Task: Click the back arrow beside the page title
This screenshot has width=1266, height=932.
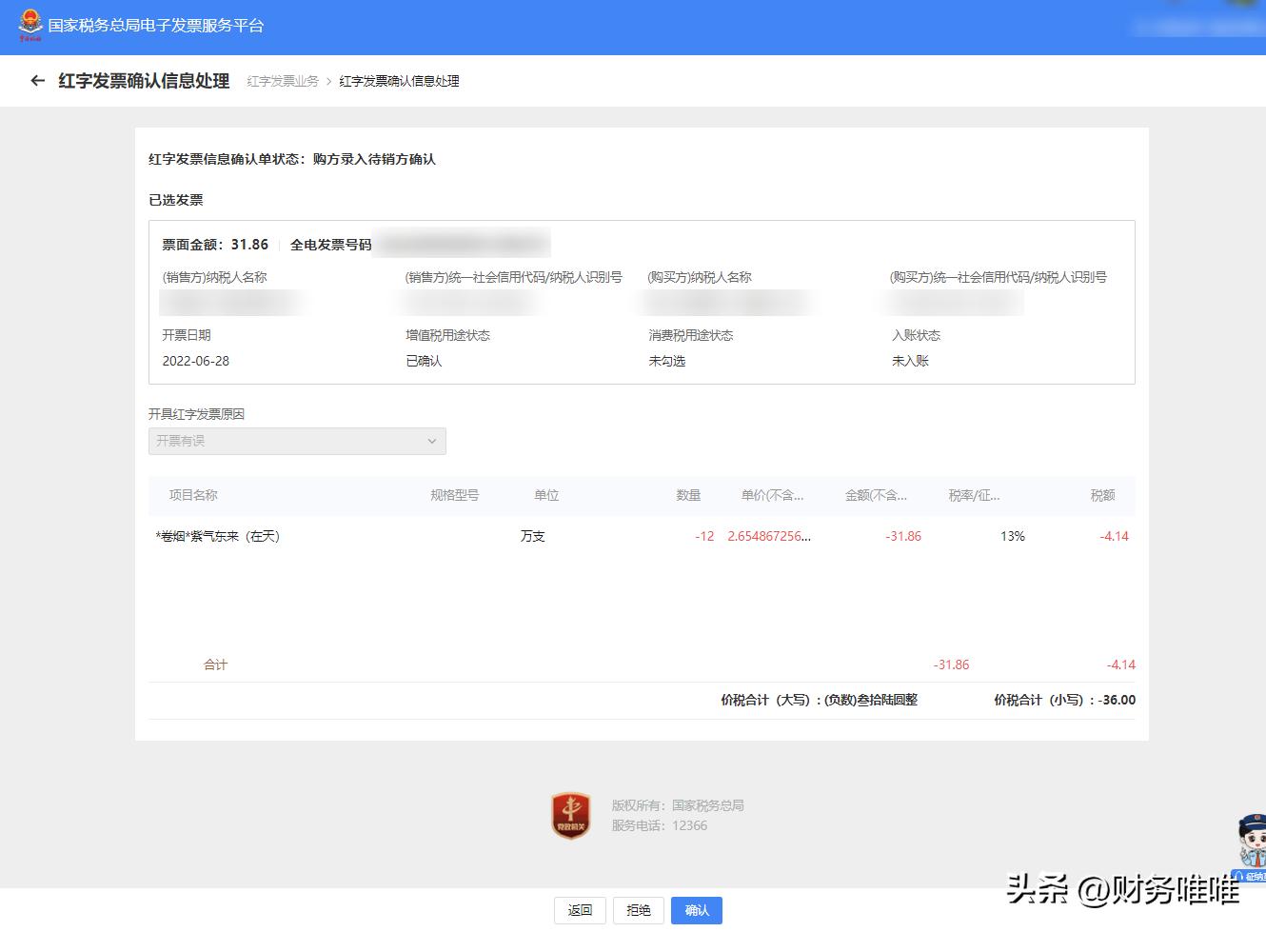Action: [36, 81]
